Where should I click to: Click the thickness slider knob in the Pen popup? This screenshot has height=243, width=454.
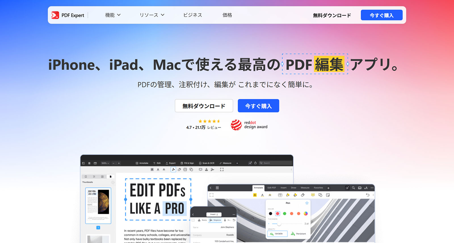(279, 224)
